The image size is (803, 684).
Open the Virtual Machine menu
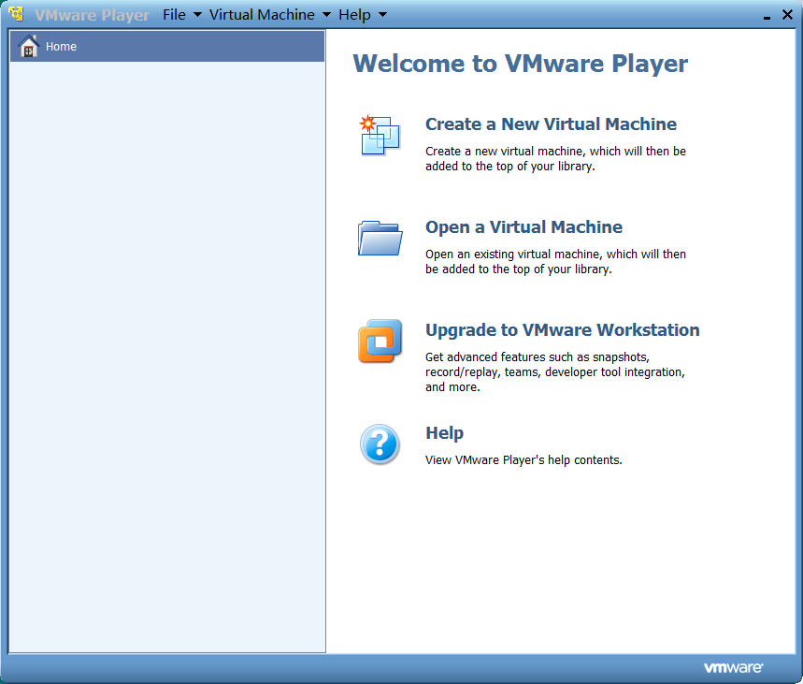pyautogui.click(x=262, y=15)
